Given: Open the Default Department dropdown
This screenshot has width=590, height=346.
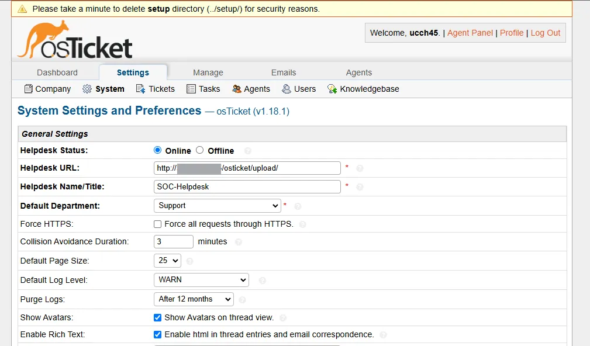Looking at the screenshot, I should 217,206.
